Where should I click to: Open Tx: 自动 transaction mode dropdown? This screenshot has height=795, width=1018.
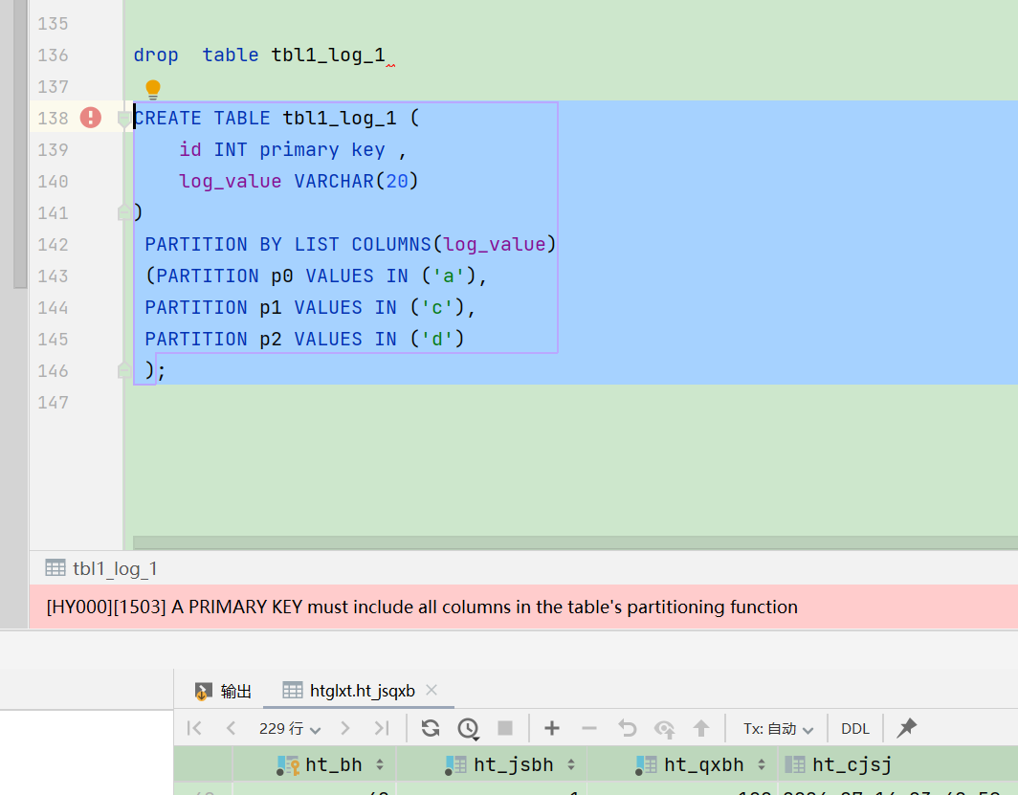pos(778,729)
